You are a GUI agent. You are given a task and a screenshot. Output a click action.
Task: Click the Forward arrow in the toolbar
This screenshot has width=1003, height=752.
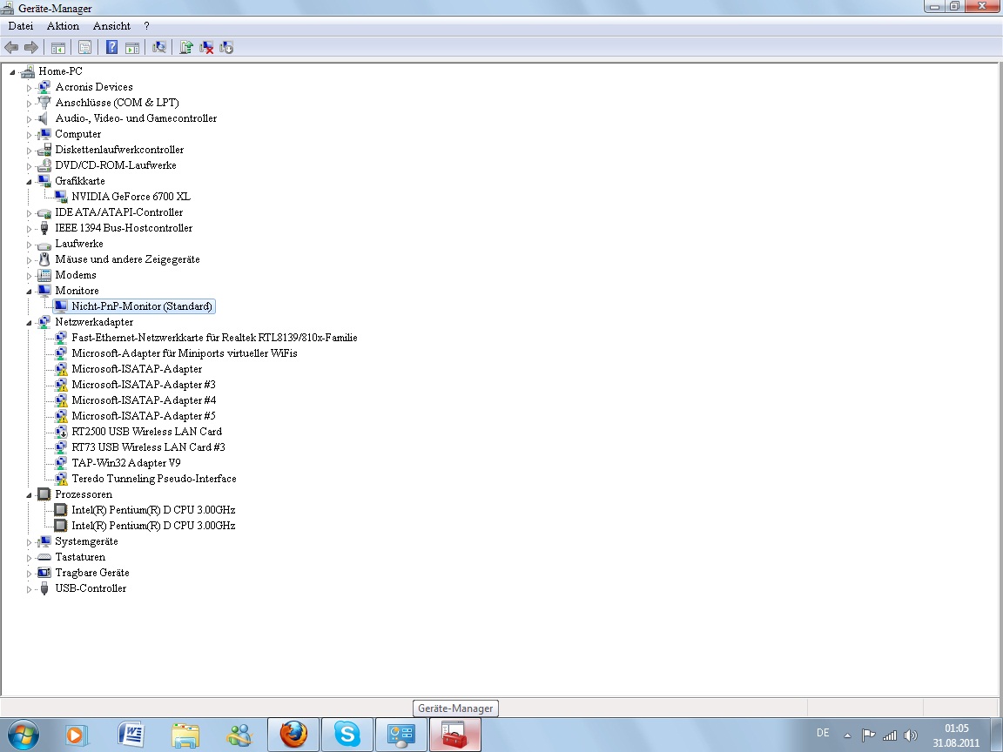tap(31, 47)
